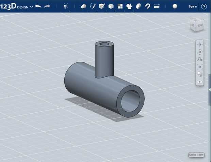
Task: Select the Zoom magnifier tool
Action: pos(200,59)
